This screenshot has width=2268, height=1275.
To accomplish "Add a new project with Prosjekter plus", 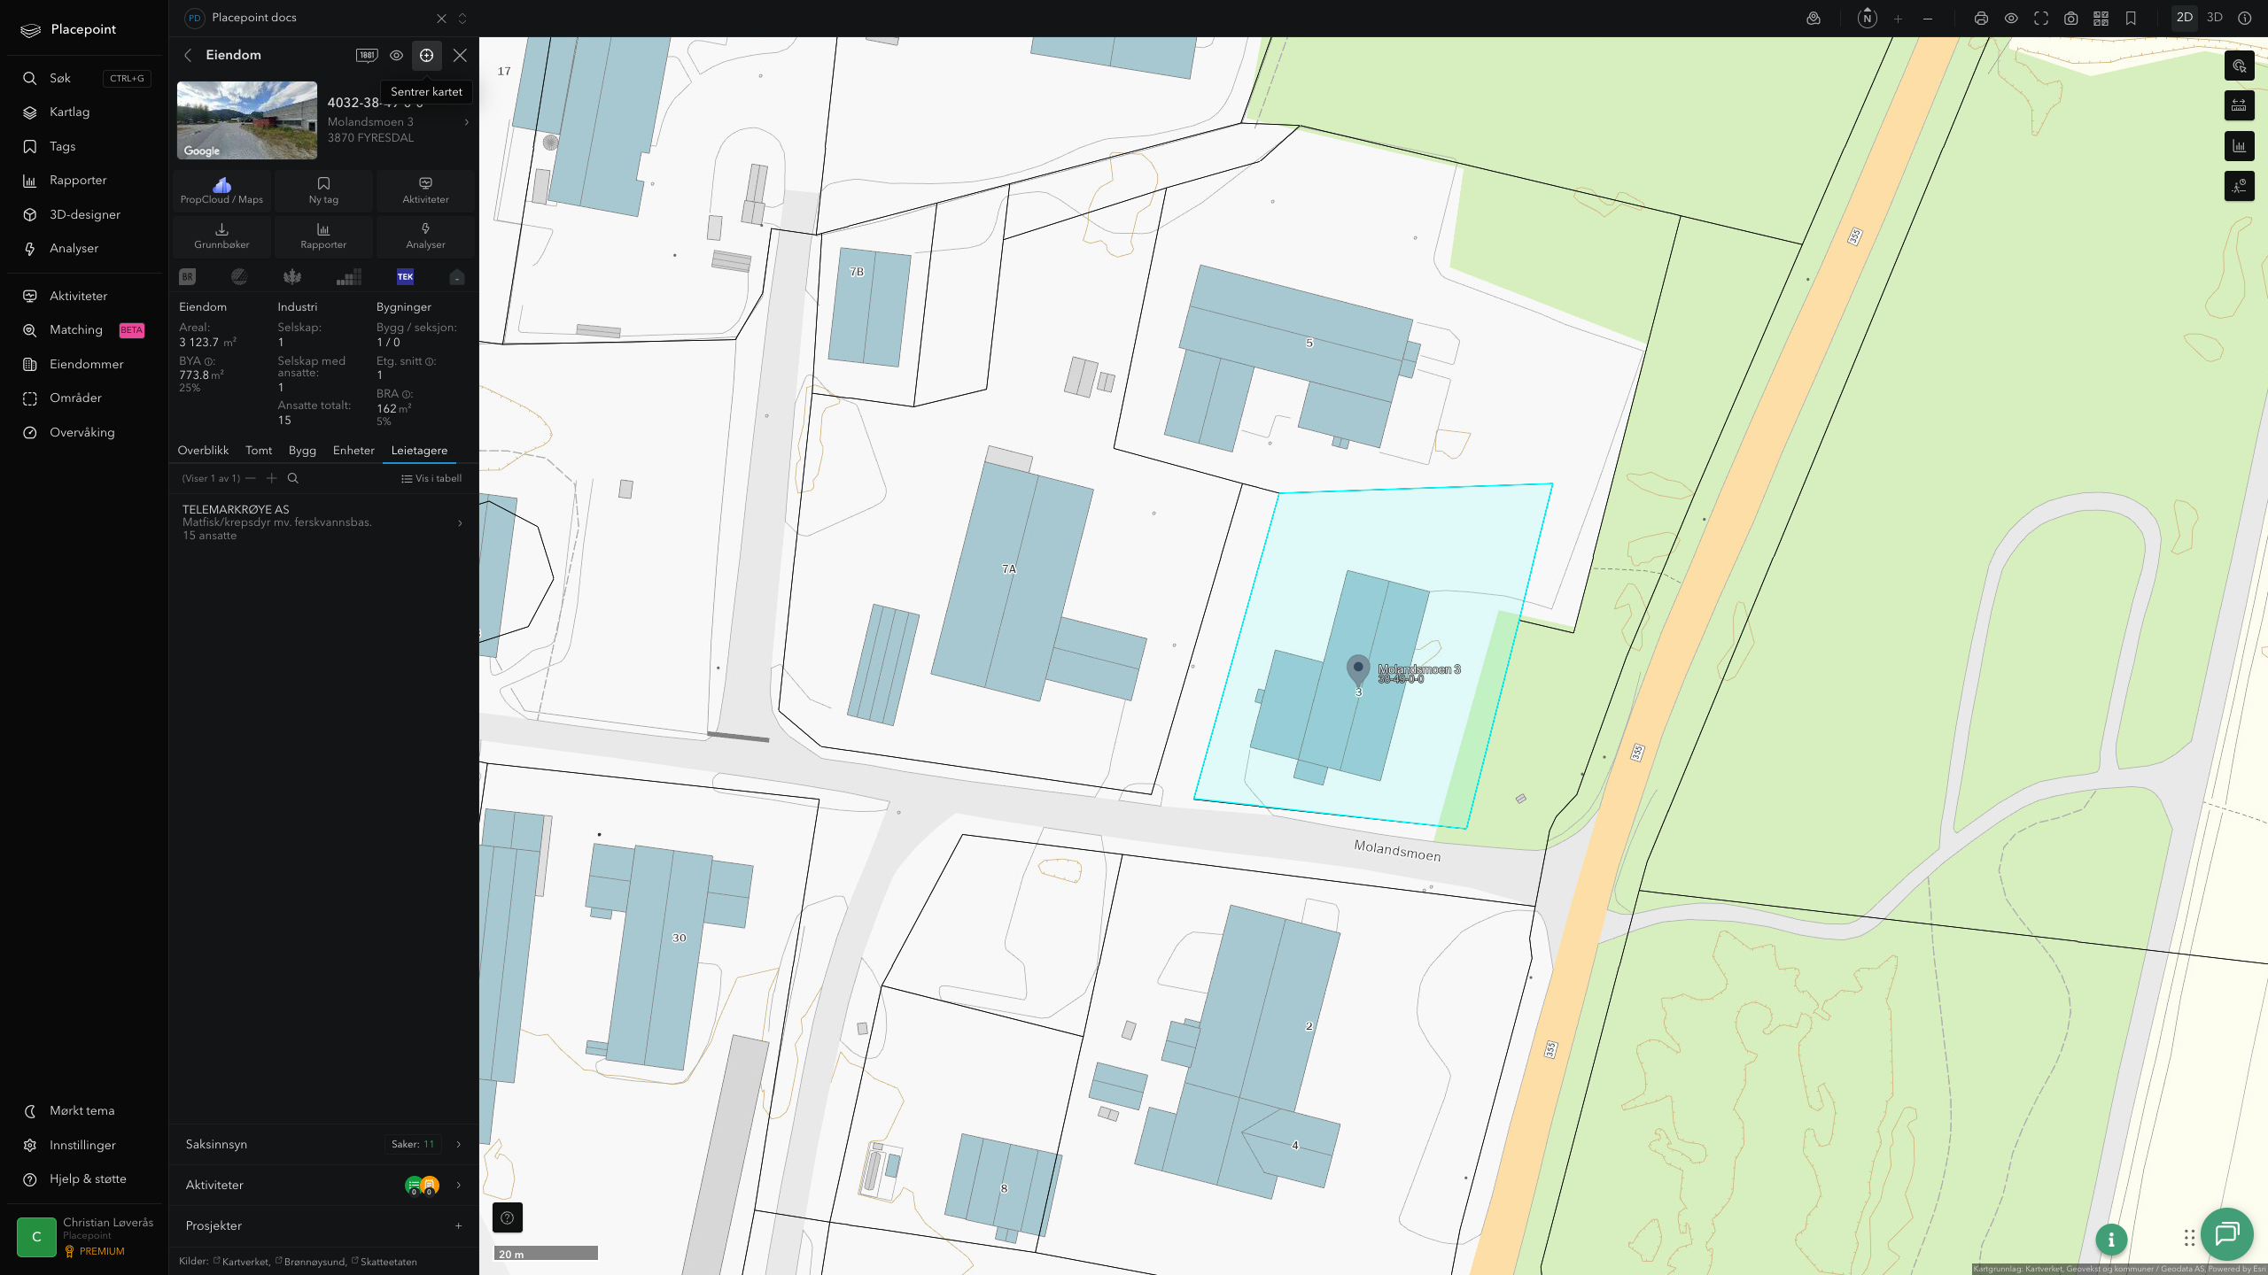I will tap(458, 1226).
